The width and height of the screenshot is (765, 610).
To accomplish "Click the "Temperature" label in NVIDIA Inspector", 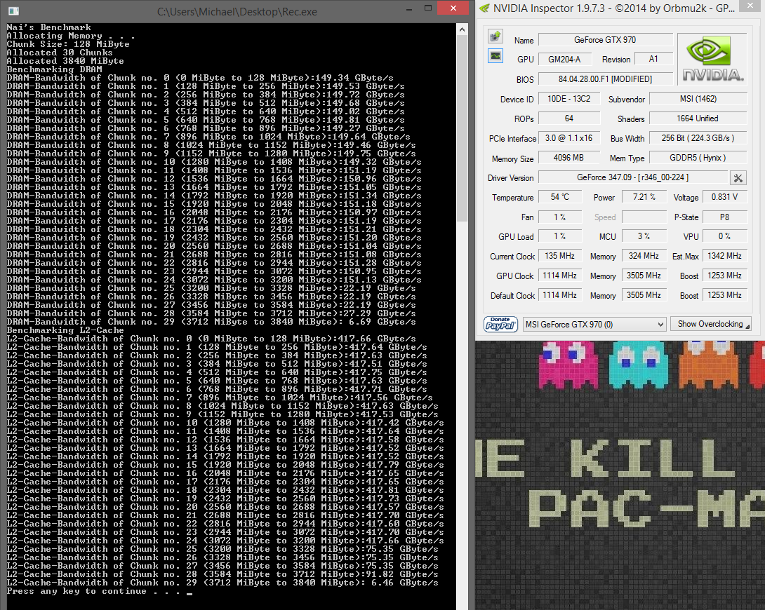I will [x=513, y=197].
